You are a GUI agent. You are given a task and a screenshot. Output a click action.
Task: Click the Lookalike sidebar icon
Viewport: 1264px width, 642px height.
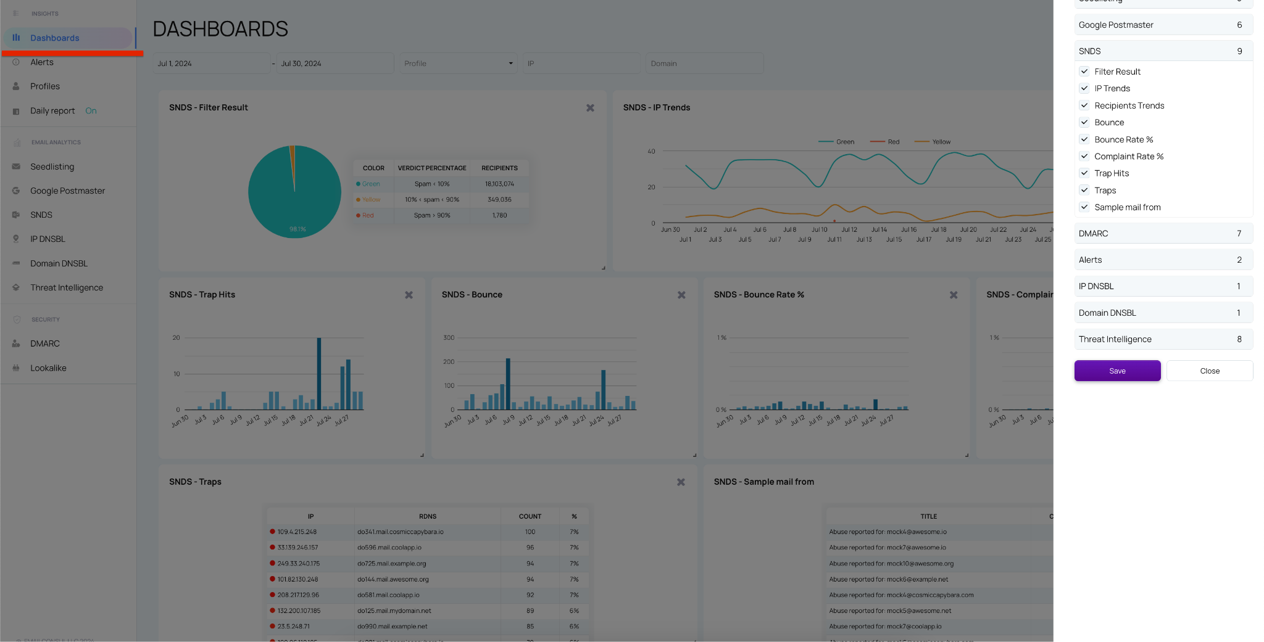[16, 368]
